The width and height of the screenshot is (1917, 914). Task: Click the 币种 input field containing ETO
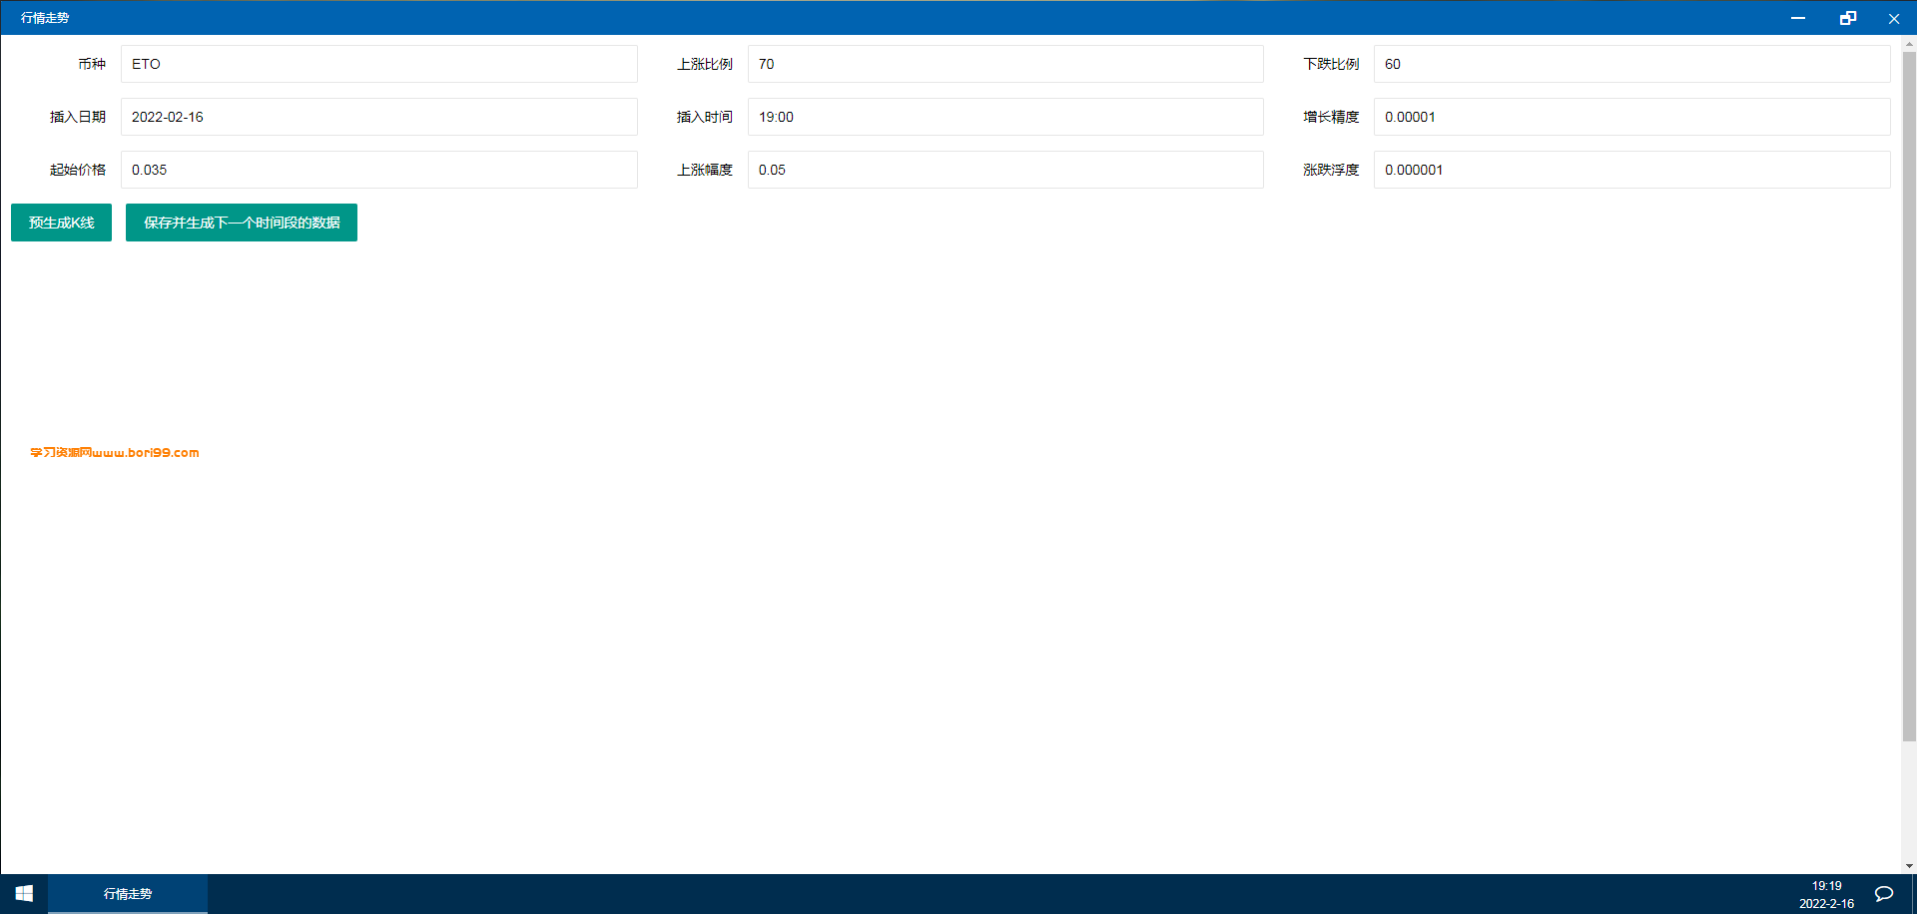pos(379,64)
